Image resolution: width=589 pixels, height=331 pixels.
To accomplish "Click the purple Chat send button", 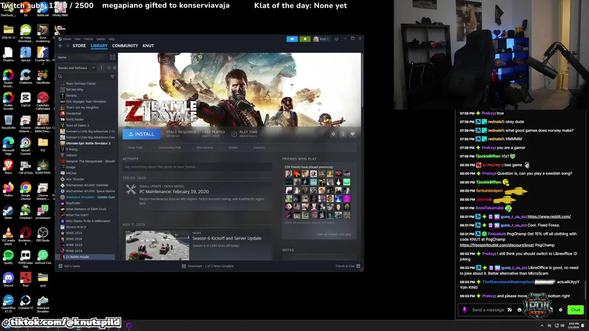I will click(x=575, y=310).
